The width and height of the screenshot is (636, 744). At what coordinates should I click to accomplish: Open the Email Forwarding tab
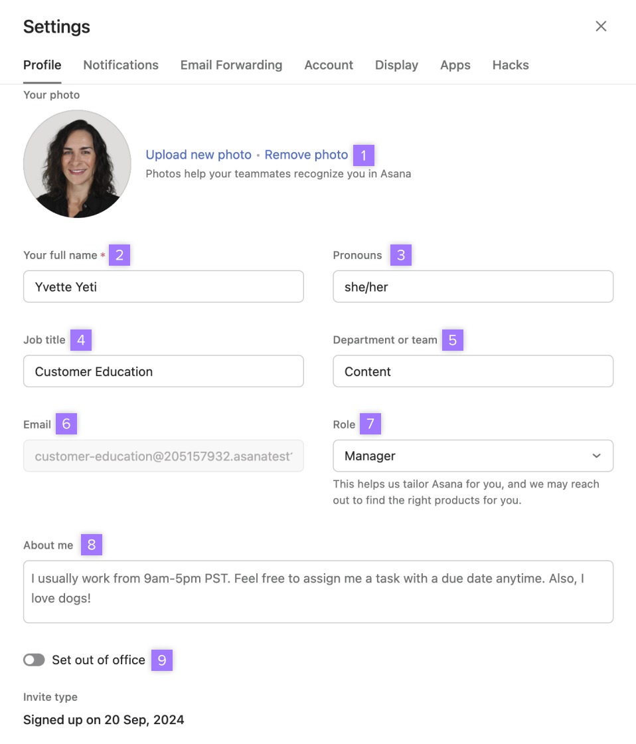pos(231,64)
